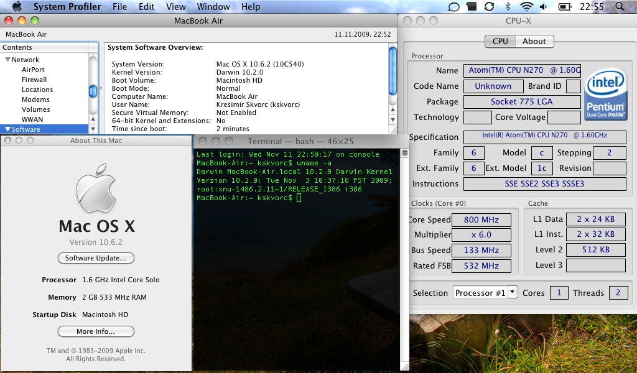Click System Version value Mac OS X 10.6.2
Screen dimensions: 637x373
coord(260,64)
